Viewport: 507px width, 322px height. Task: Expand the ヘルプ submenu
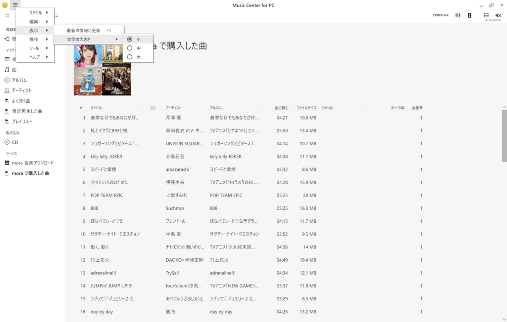point(35,57)
